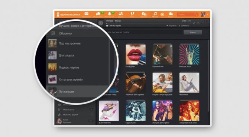Open the Discussions chat bubbles icon
This screenshot has width=249, height=137.
[x=98, y=14]
